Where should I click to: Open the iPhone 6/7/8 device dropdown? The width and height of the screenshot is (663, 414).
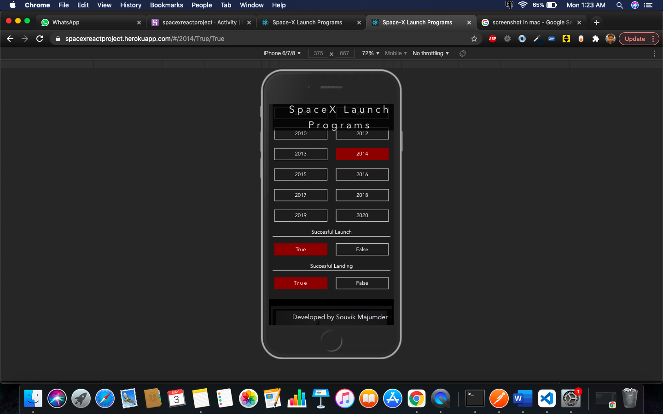point(282,53)
